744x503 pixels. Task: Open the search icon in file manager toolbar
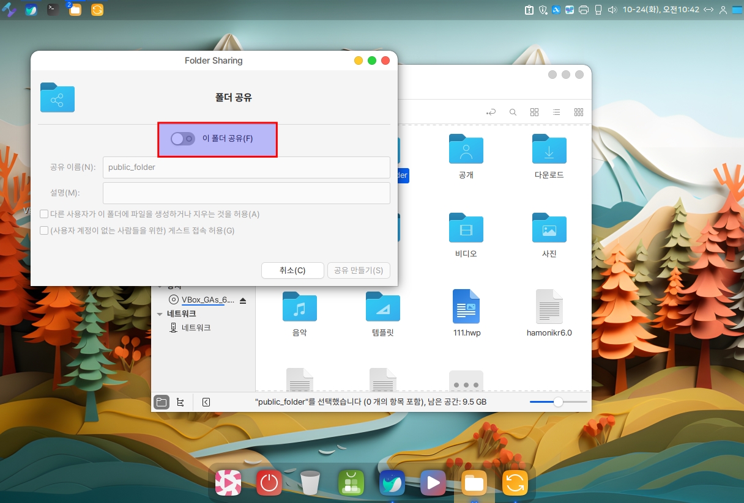(513, 112)
